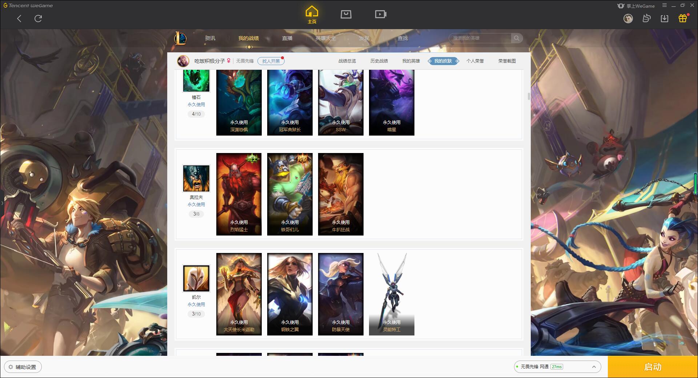Open the 主页 home icon
This screenshot has width=698, height=378.
point(312,15)
